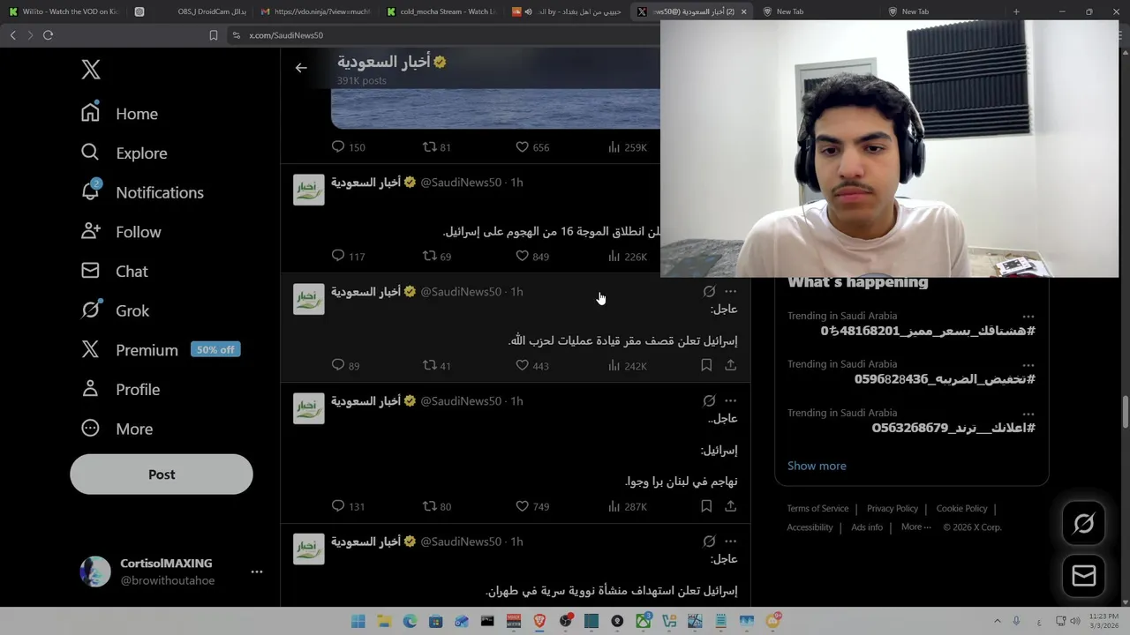This screenshot has width=1130, height=635.
Task: Open the floating messages envelope button
Action: pos(1084,576)
